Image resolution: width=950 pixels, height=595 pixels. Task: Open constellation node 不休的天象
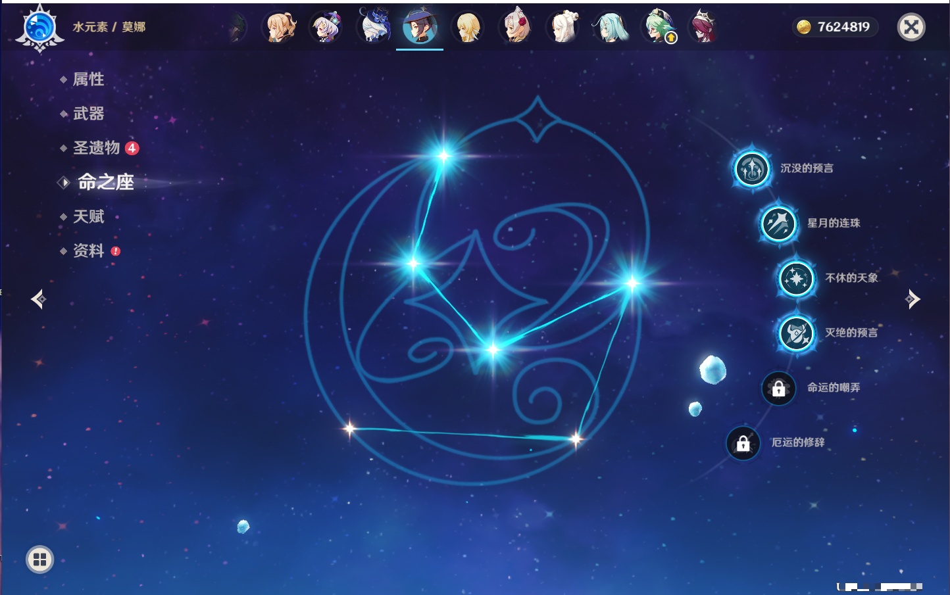796,278
